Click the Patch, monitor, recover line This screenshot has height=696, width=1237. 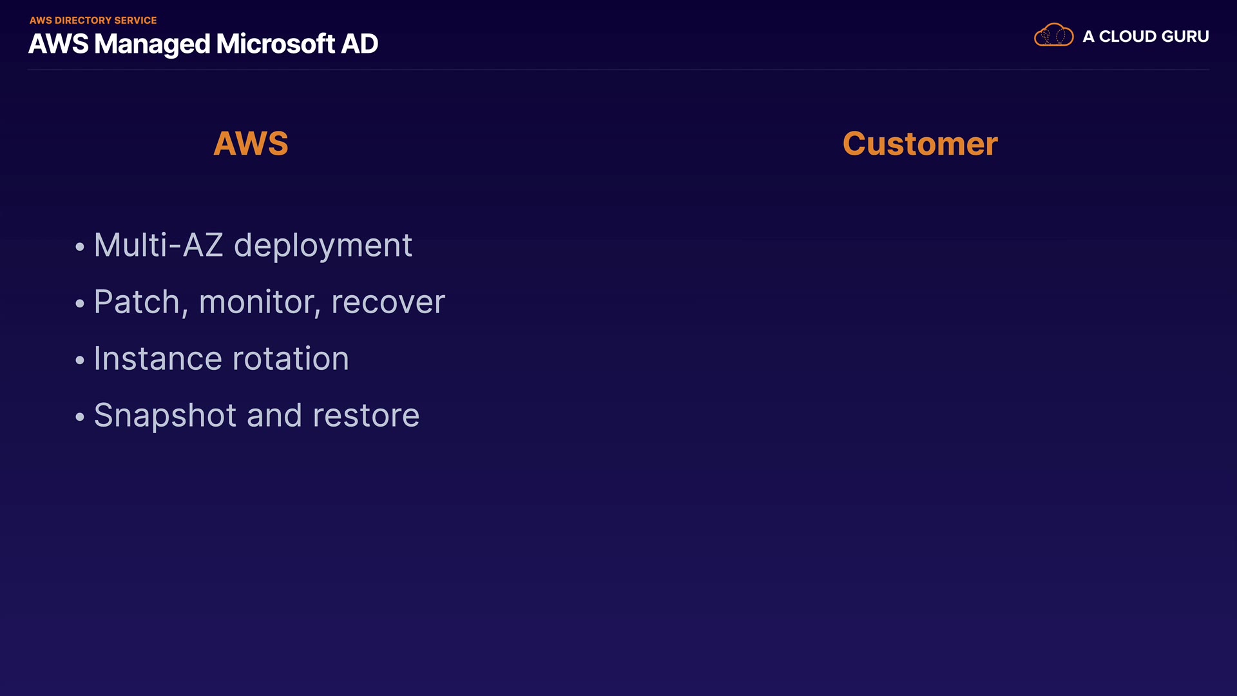tap(269, 302)
